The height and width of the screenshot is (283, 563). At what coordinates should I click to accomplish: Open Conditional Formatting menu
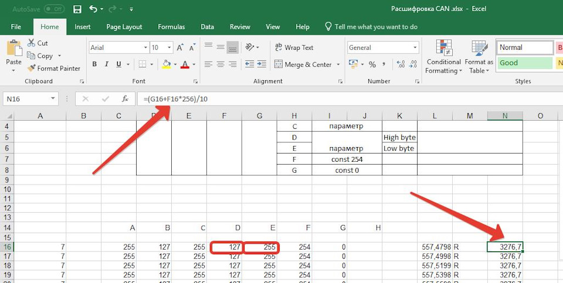point(444,57)
